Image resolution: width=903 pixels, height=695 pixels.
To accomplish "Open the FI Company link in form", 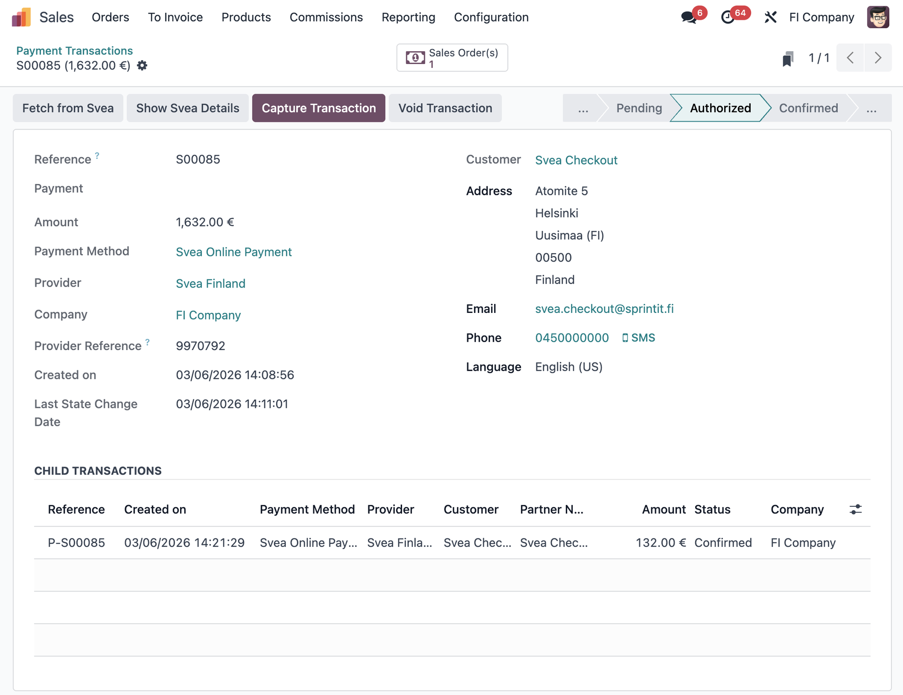I will (x=208, y=315).
